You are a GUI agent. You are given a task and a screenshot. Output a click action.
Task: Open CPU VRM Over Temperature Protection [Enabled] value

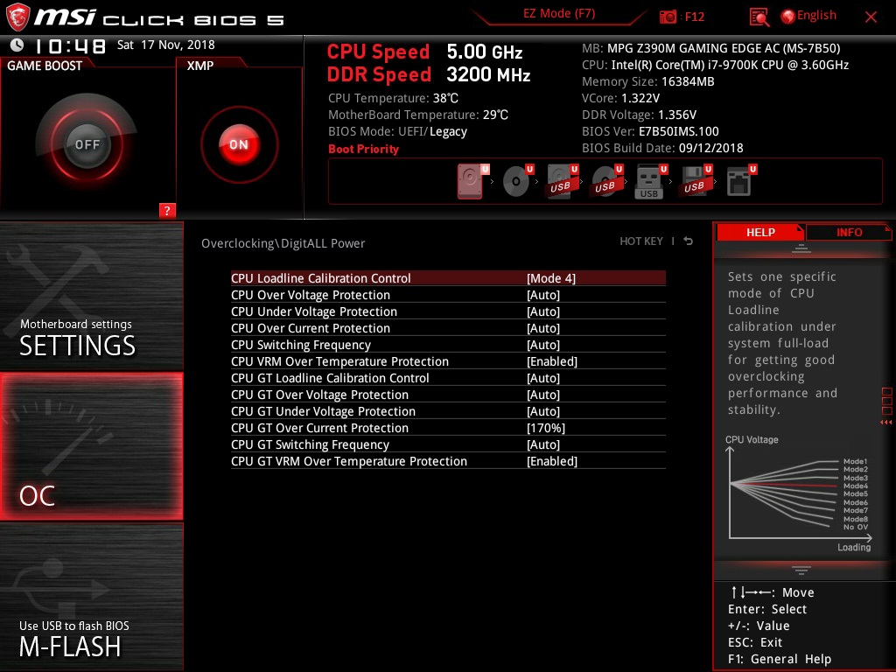pos(552,361)
